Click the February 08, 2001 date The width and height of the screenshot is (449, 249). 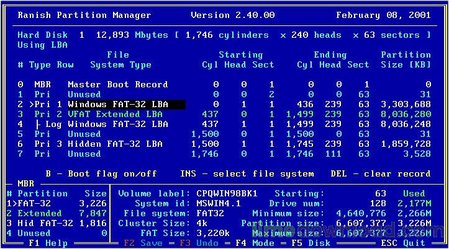click(384, 15)
